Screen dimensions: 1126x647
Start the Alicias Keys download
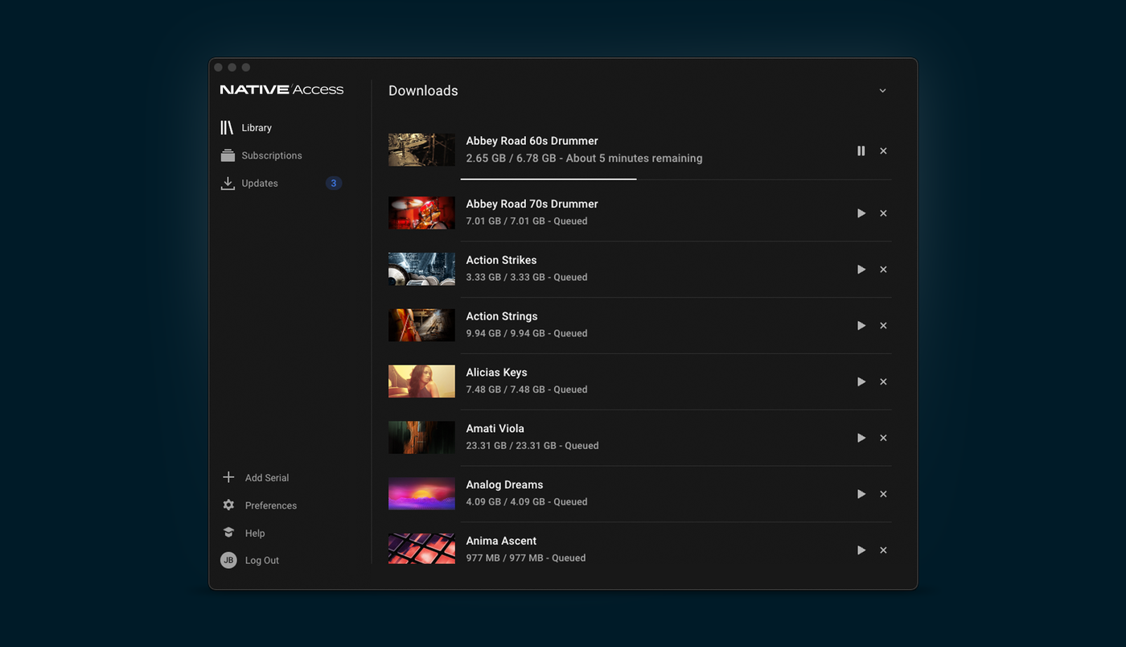tap(861, 381)
